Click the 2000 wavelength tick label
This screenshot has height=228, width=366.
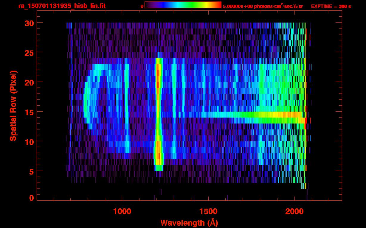pos(294,211)
